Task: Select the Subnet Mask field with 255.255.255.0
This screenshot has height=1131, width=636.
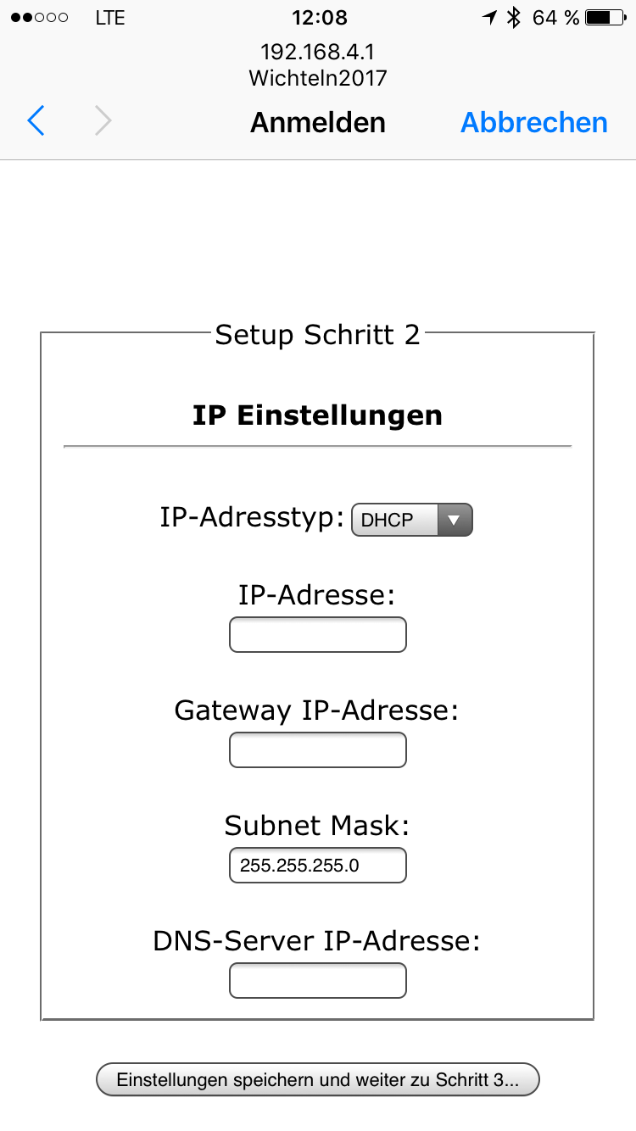Action: click(x=318, y=866)
